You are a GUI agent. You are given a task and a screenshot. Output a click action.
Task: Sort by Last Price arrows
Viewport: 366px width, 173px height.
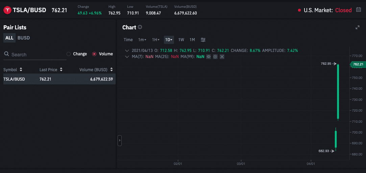(x=61, y=69)
